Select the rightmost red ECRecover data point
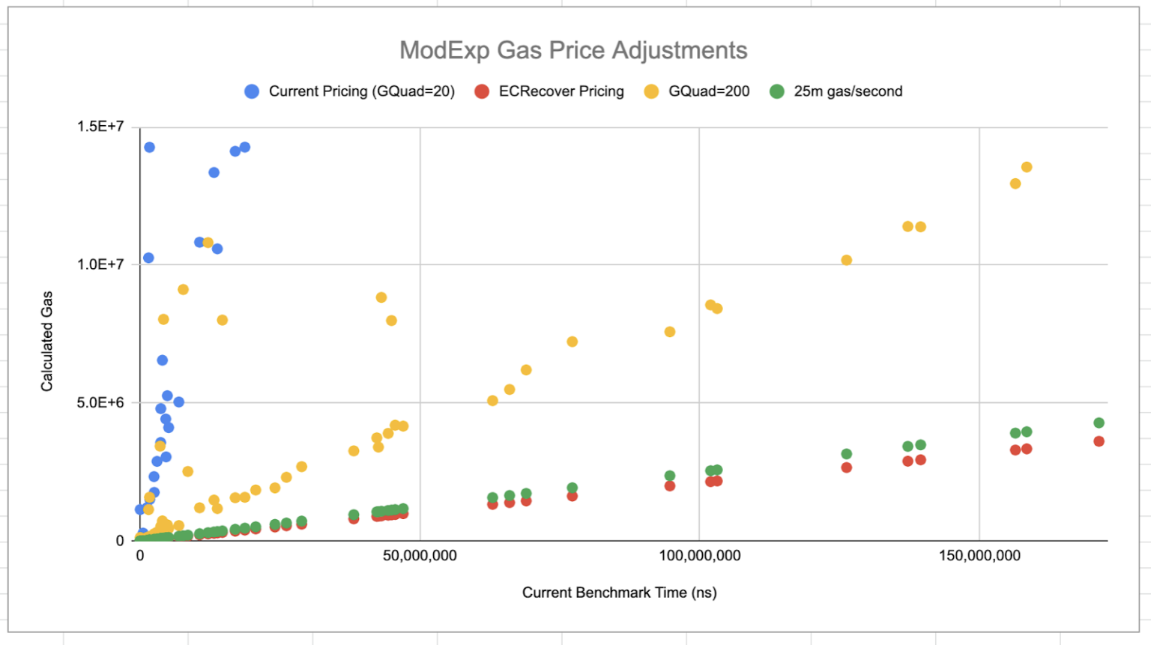The width and height of the screenshot is (1151, 645). tap(1099, 441)
